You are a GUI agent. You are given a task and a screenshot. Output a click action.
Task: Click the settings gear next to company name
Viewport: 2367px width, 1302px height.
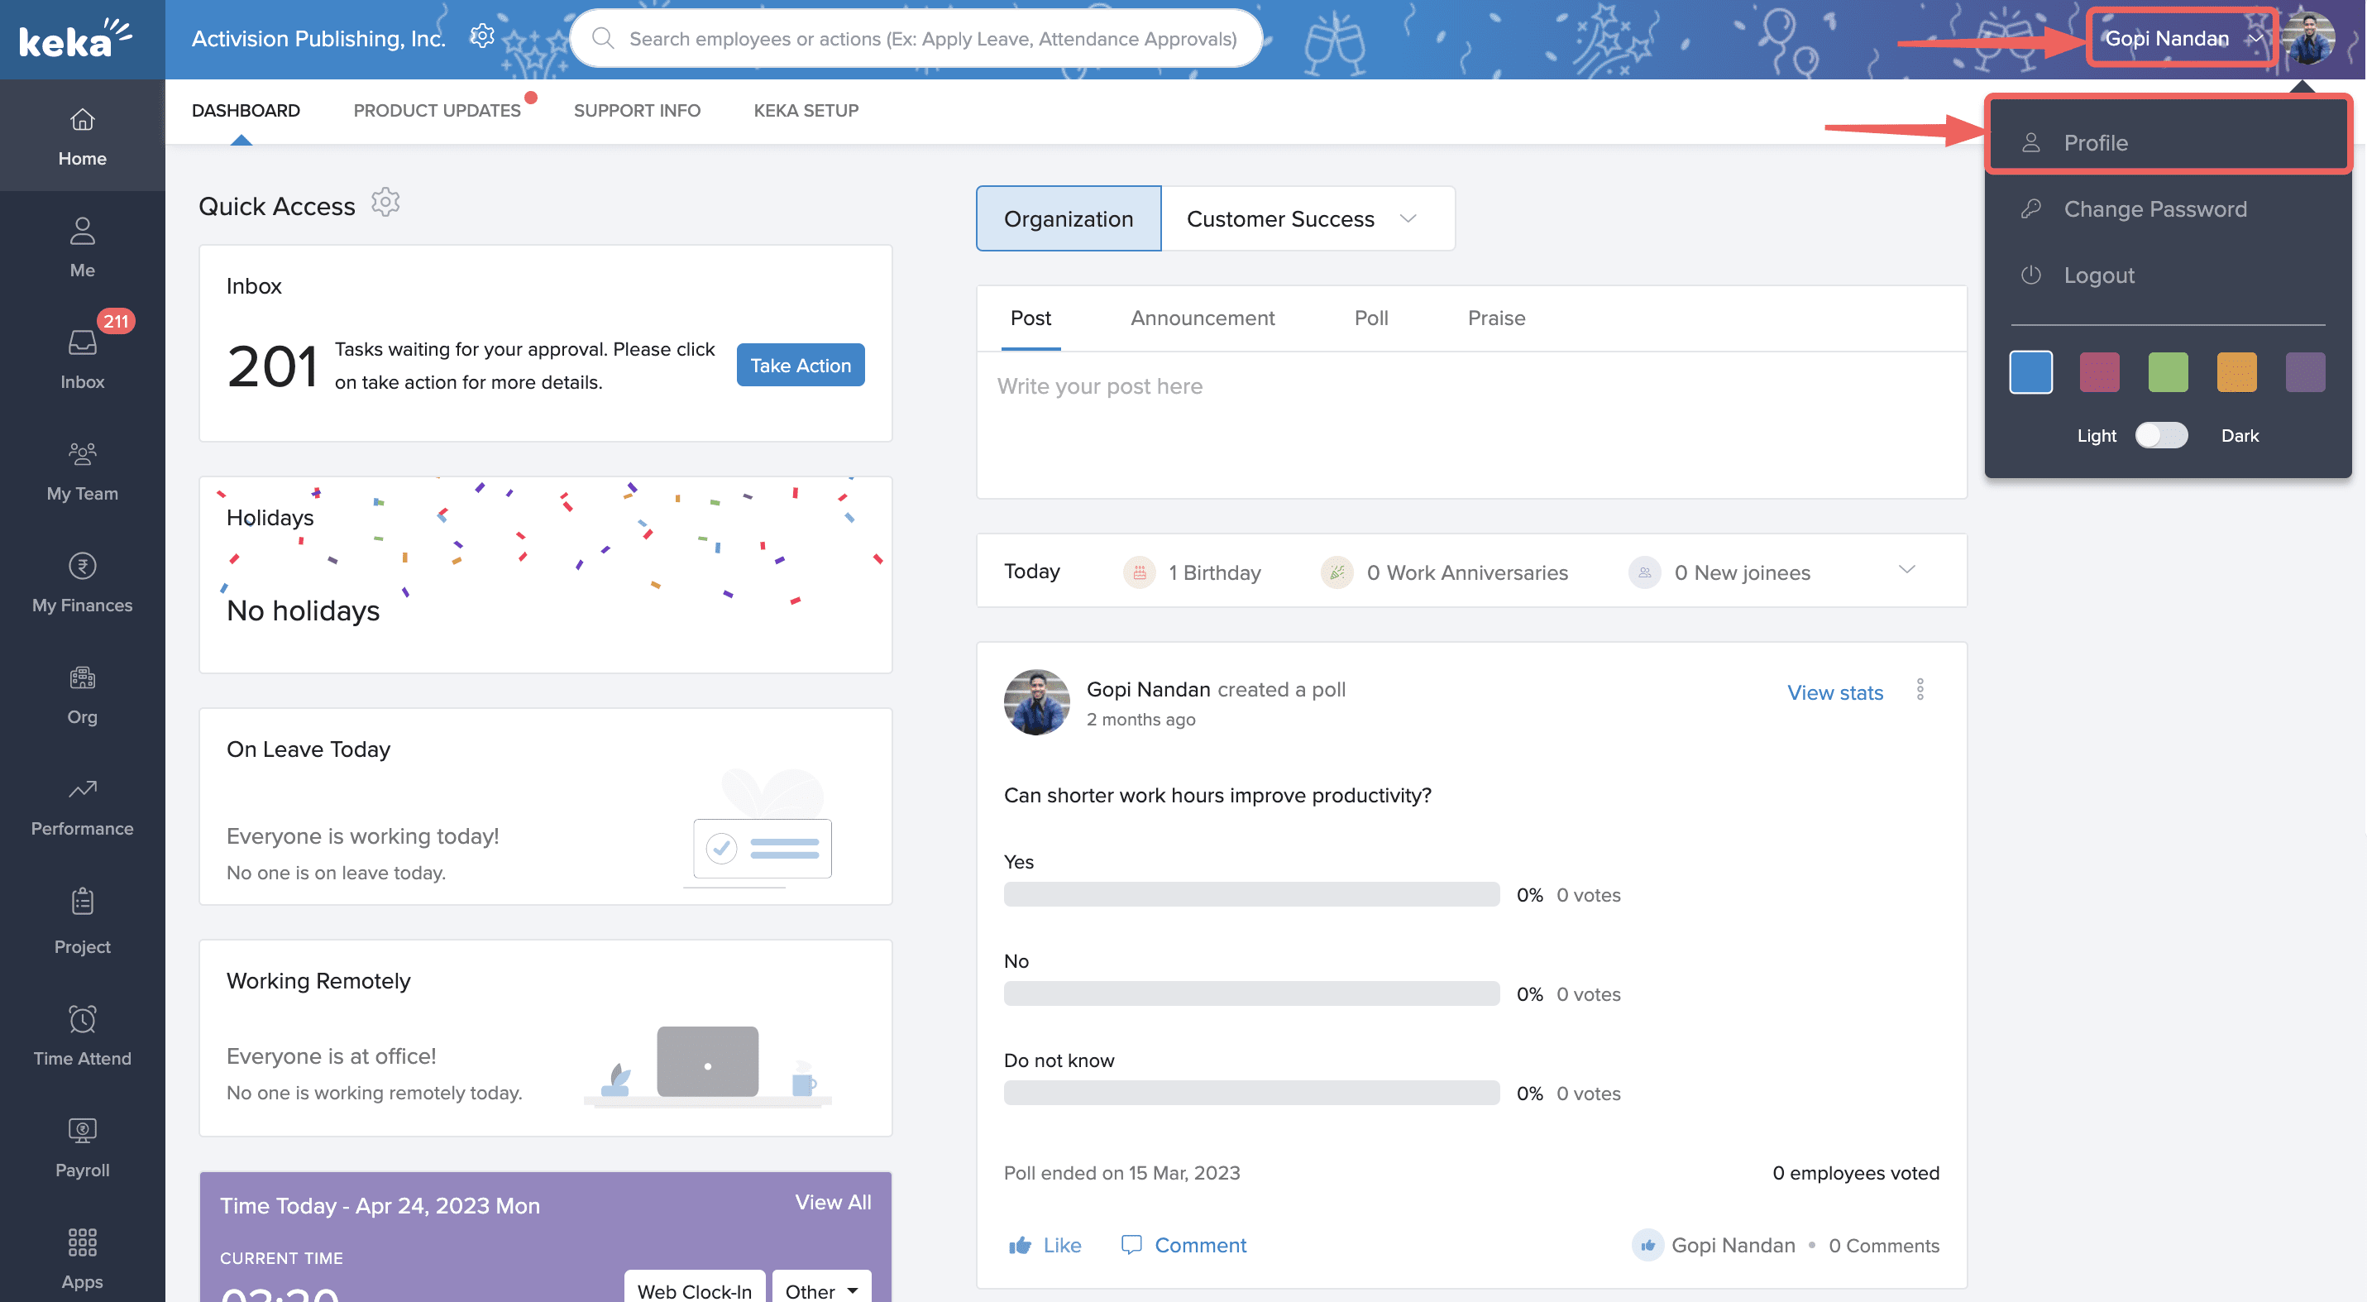click(481, 36)
